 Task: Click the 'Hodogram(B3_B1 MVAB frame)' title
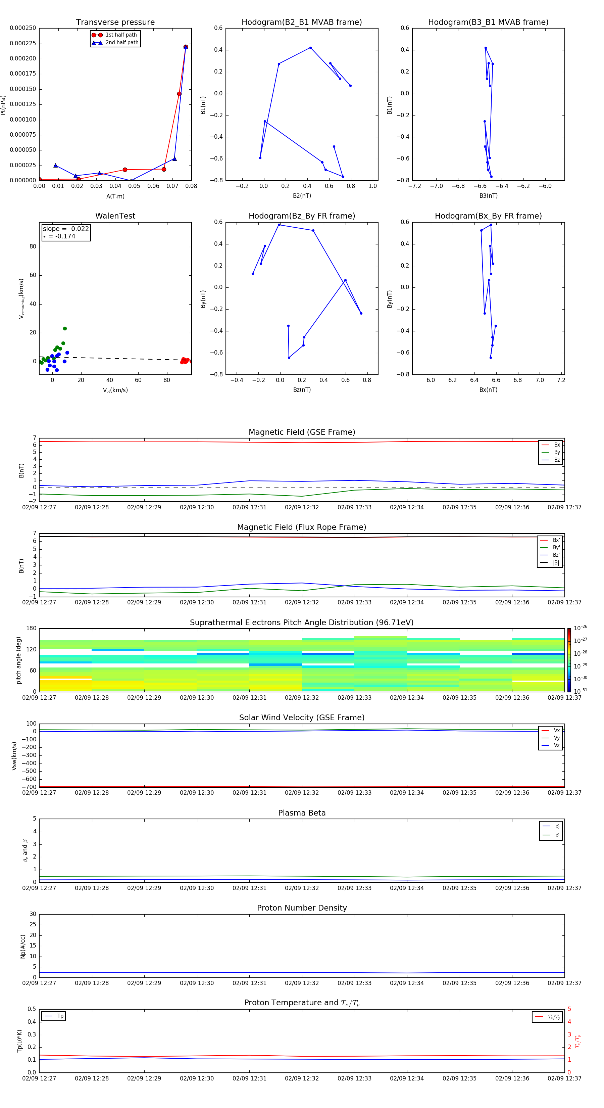click(x=488, y=22)
